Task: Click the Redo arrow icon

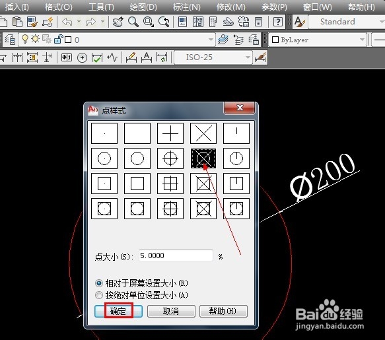Action: click(90, 22)
